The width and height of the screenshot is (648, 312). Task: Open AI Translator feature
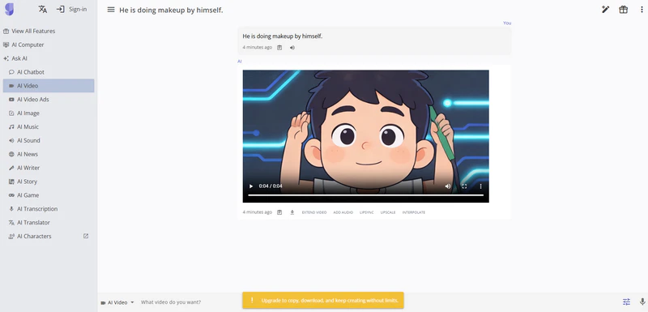point(49,222)
